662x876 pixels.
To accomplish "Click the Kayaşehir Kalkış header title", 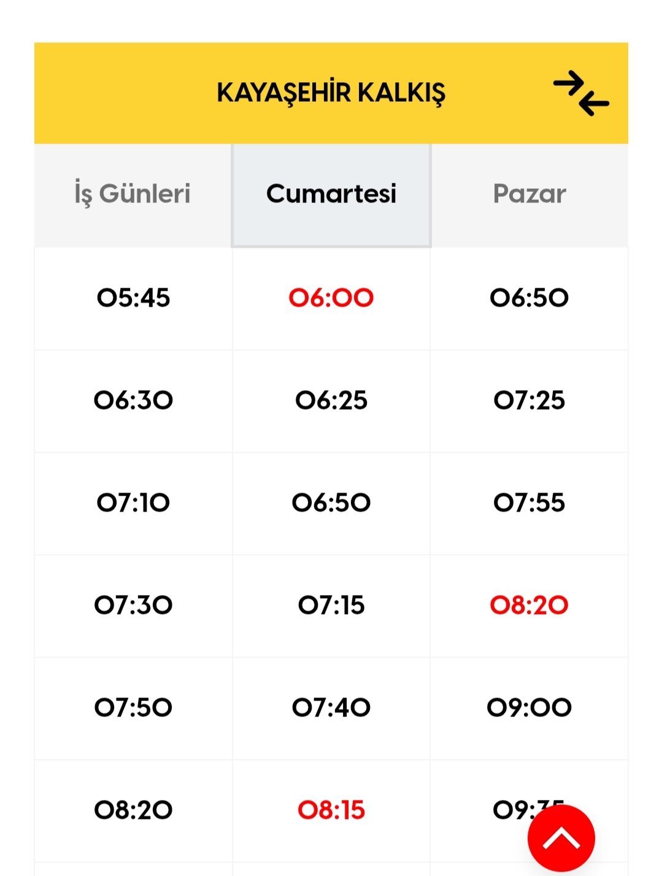I will tap(331, 93).
